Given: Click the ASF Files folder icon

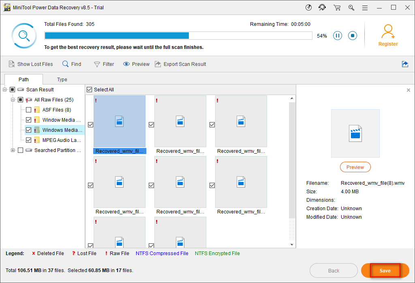Looking at the screenshot, I should pyautogui.click(x=37, y=110).
